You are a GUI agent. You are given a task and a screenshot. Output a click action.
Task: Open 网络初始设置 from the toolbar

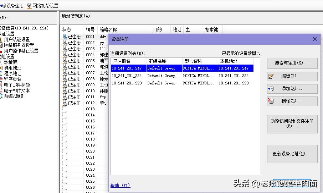[43, 6]
